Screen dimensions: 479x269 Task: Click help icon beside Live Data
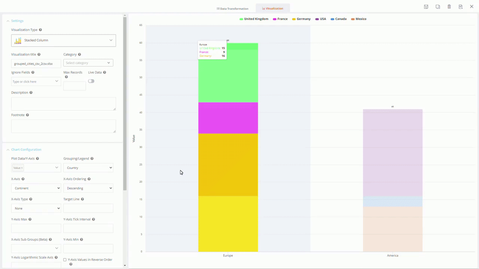104,72
